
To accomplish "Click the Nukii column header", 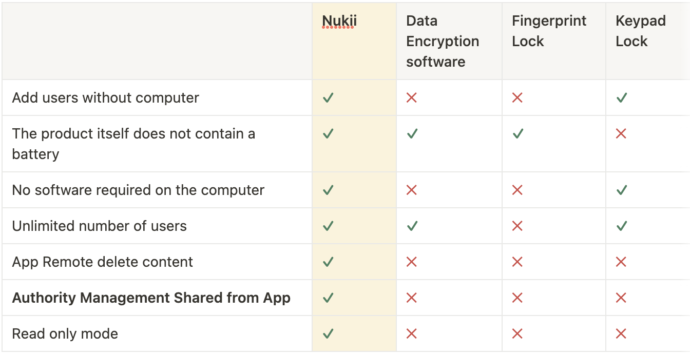I will tap(354, 41).
